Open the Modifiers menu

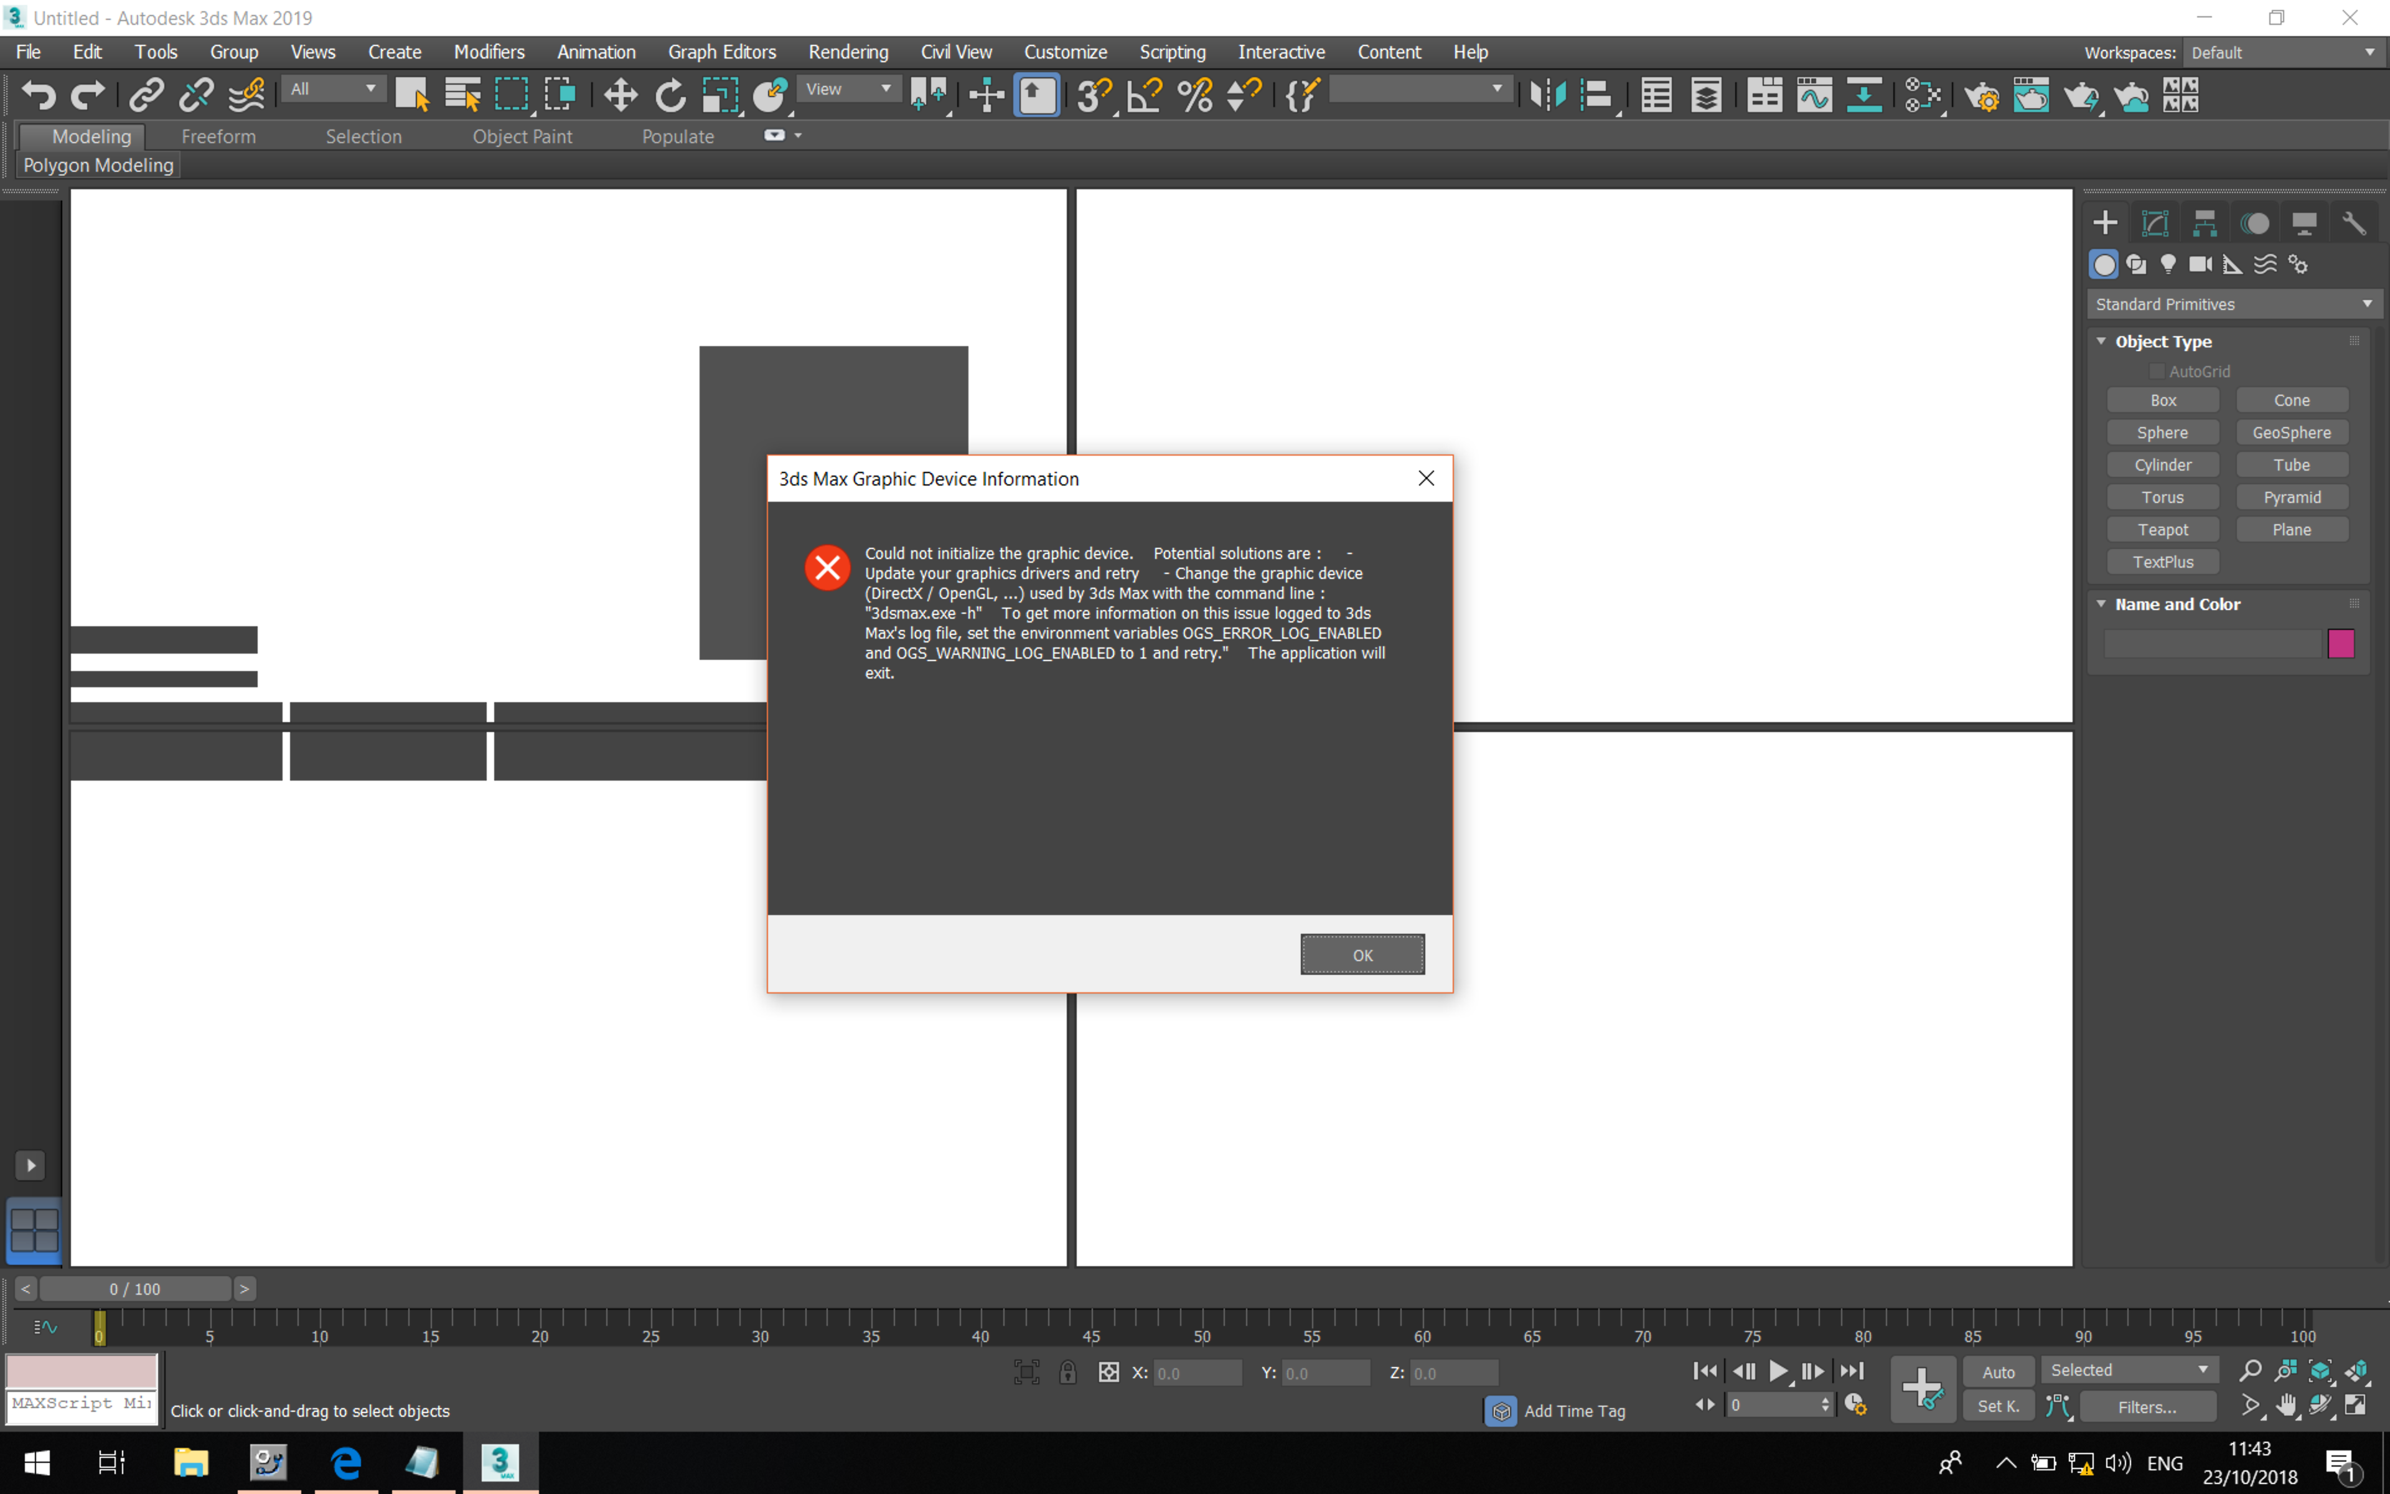(x=489, y=52)
